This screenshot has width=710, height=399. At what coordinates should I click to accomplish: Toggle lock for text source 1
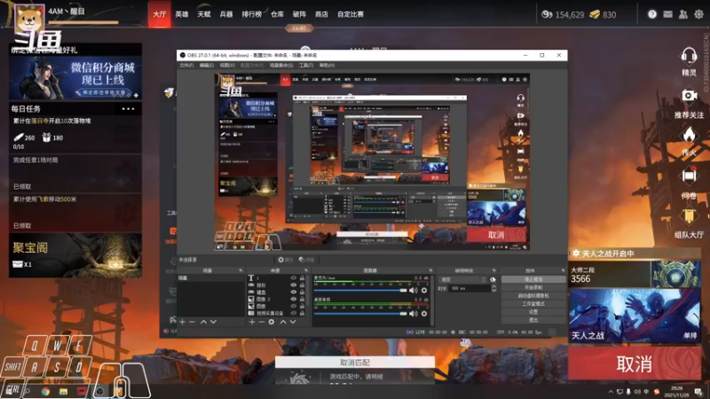[x=302, y=278]
